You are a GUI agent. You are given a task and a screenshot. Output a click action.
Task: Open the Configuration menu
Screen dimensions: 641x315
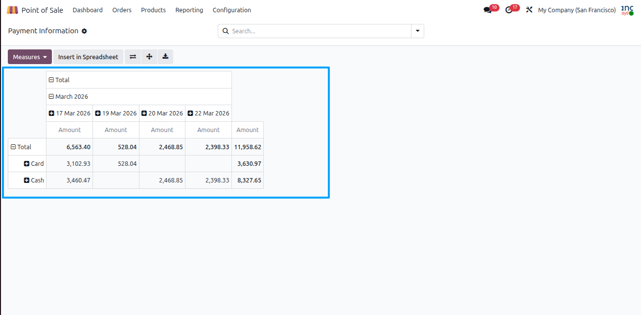tap(232, 10)
